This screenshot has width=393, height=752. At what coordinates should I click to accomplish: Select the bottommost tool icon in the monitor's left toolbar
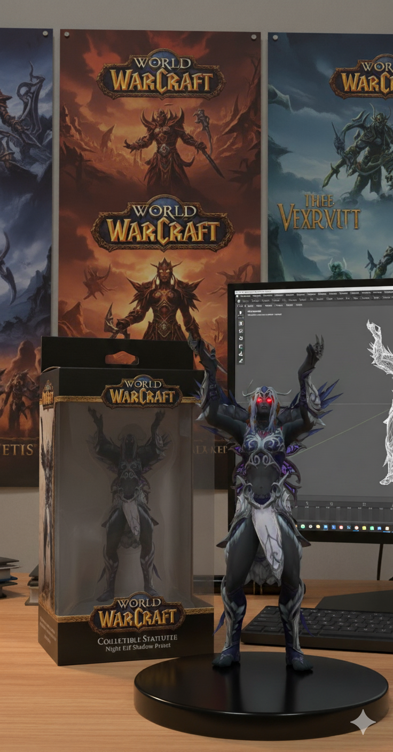pyautogui.click(x=241, y=361)
